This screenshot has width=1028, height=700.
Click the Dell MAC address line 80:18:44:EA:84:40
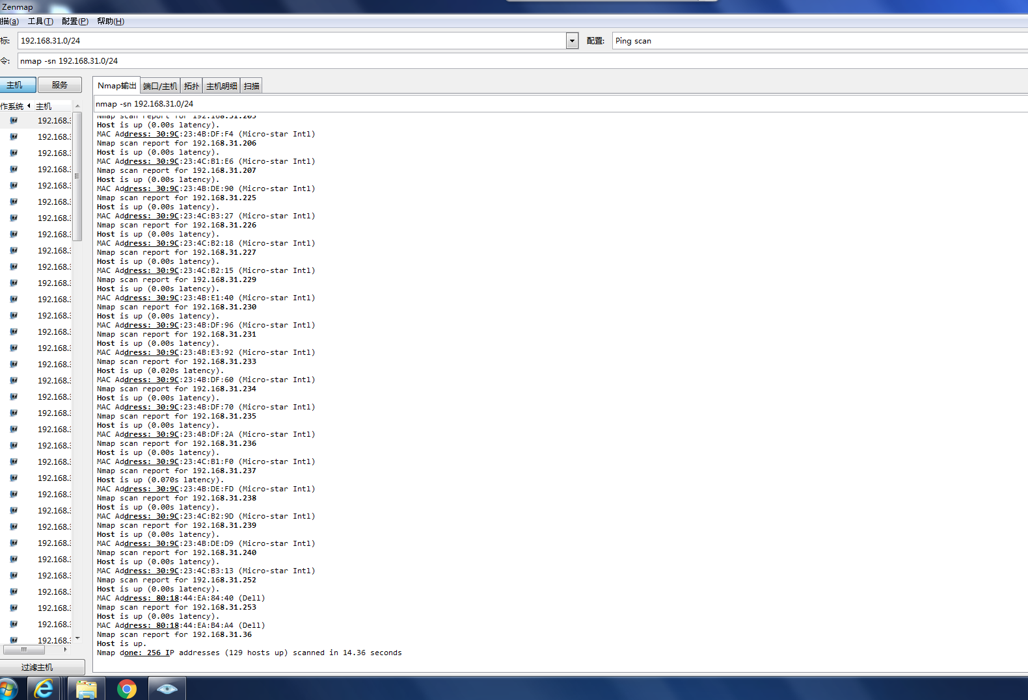(181, 598)
